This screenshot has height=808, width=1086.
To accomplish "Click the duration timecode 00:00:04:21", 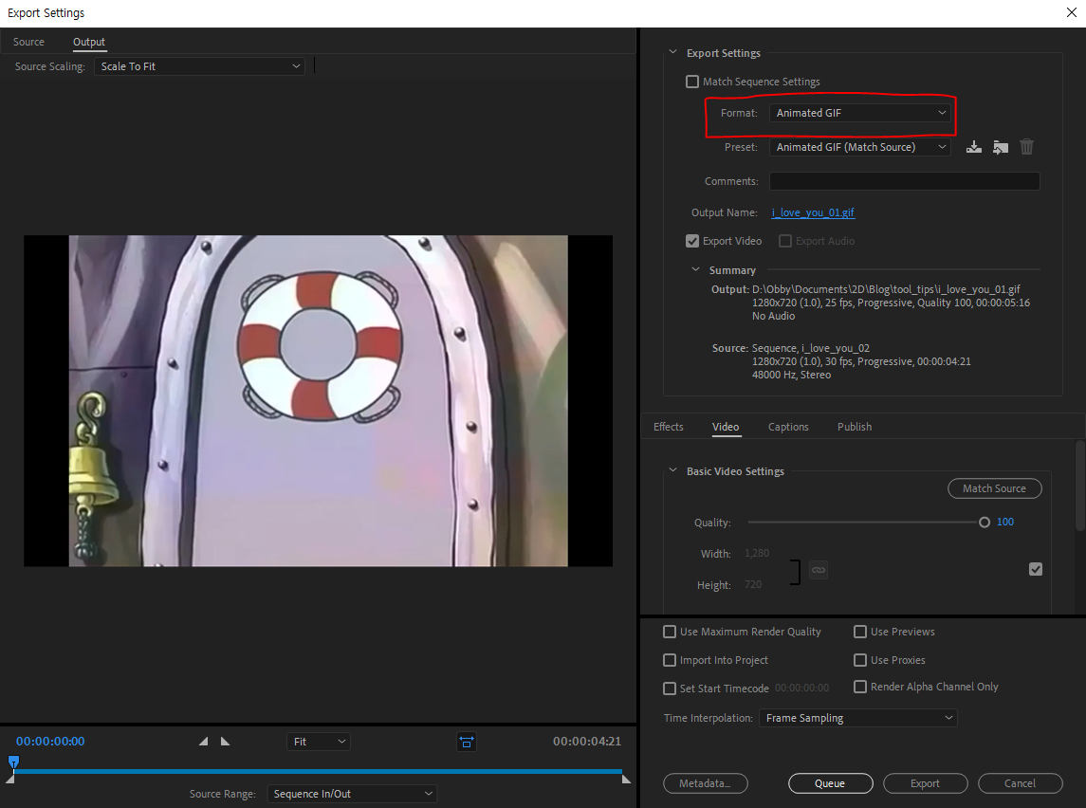I will coord(587,742).
